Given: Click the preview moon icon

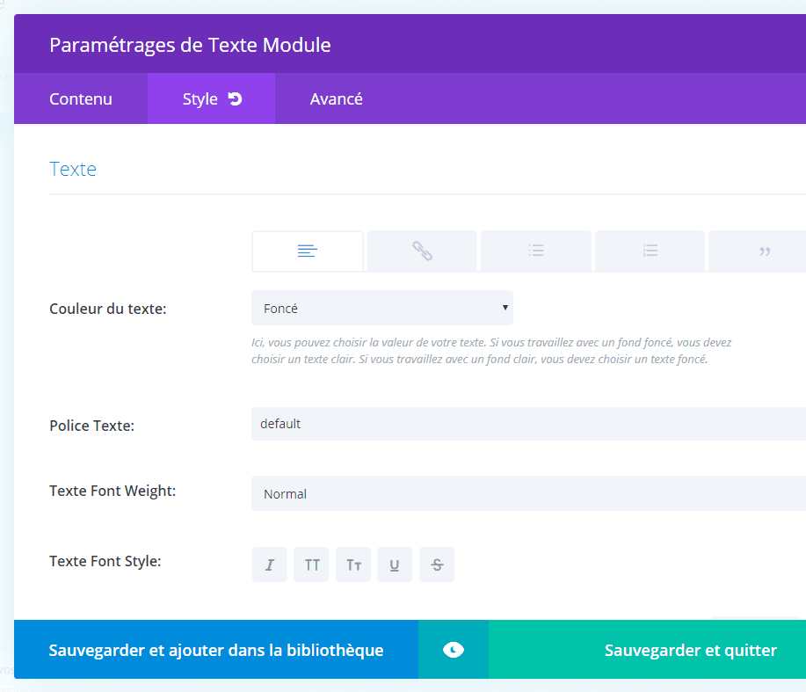Looking at the screenshot, I should coord(453,650).
